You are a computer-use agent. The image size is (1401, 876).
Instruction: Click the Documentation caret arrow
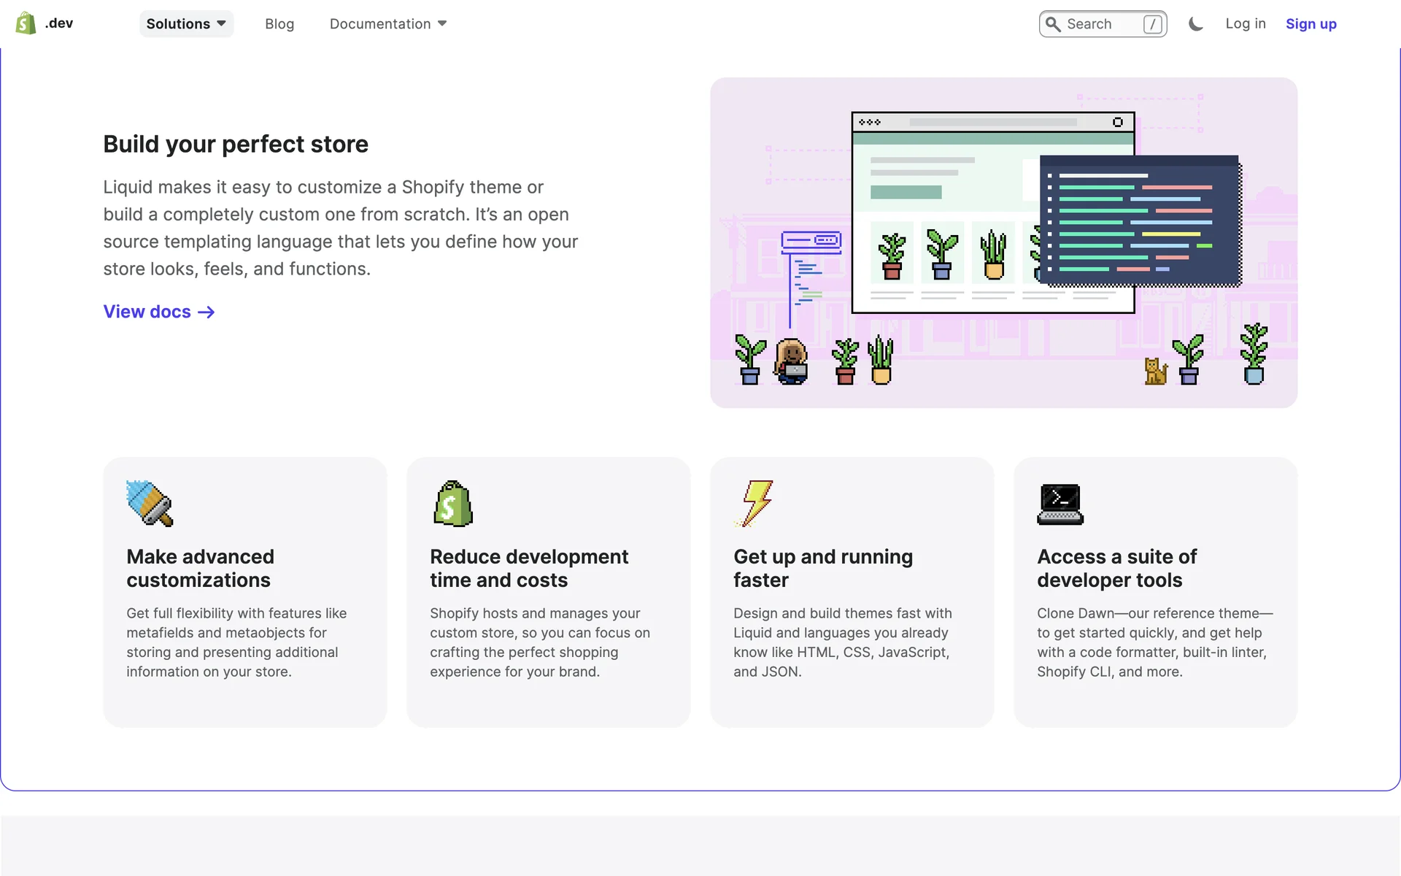tap(442, 24)
